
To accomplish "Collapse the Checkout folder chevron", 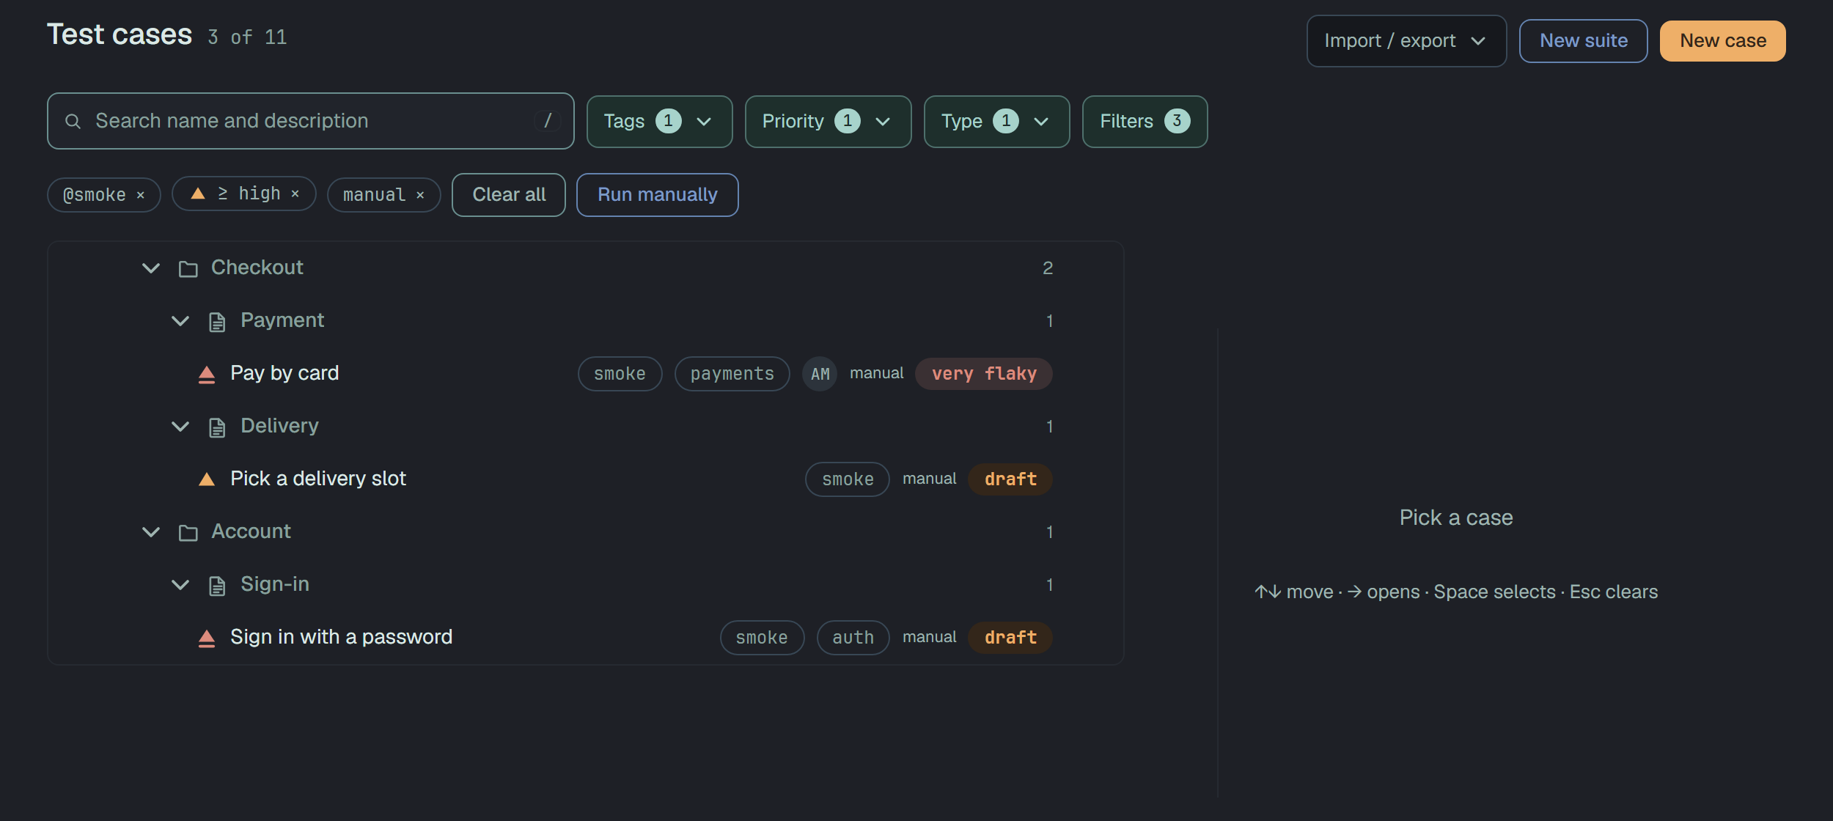I will coord(151,268).
